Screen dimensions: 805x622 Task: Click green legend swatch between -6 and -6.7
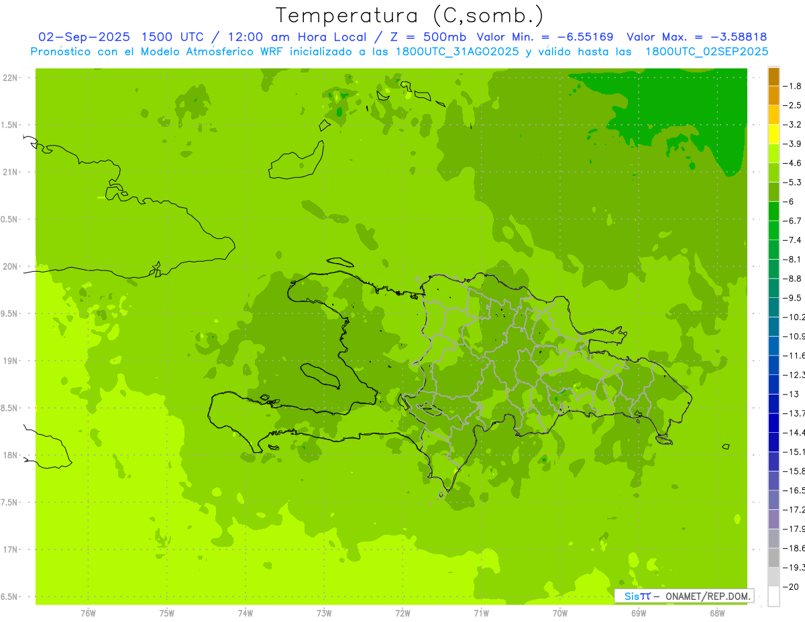click(x=773, y=211)
